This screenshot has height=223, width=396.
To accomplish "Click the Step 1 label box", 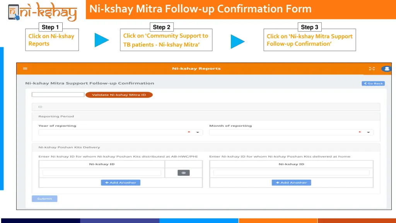I will [x=50, y=27].
